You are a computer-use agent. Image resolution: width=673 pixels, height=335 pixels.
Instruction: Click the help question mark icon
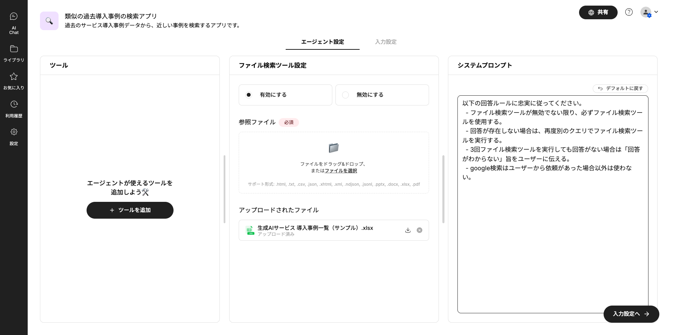pos(629,12)
